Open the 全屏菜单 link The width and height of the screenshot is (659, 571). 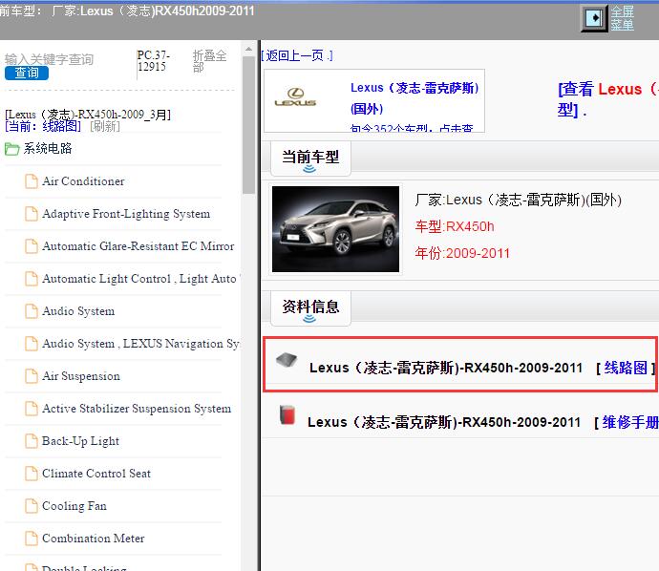tap(622, 18)
